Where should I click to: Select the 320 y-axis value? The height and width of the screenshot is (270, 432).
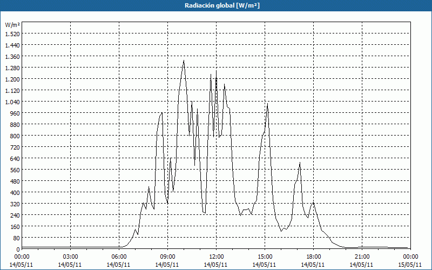pyautogui.click(x=16, y=204)
